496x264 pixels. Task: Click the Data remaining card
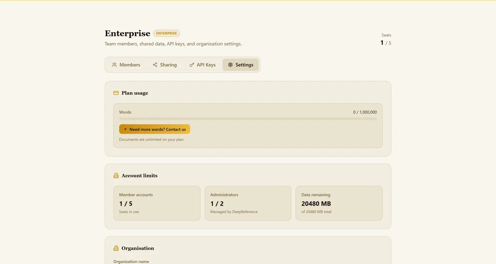339,203
